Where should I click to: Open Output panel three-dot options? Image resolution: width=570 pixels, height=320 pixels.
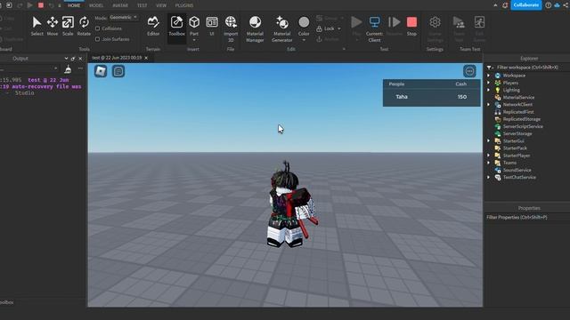[x=80, y=68]
